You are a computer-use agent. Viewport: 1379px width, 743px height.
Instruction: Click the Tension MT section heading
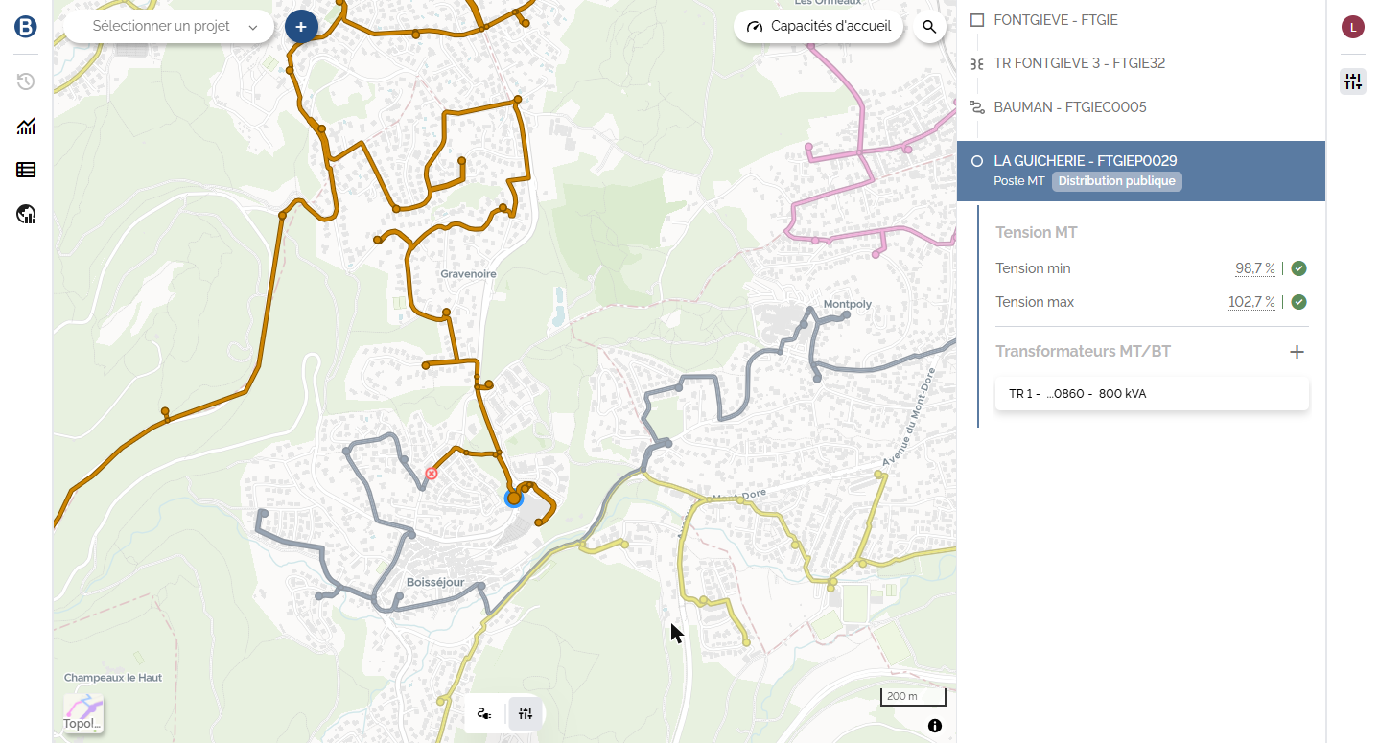coord(1038,233)
